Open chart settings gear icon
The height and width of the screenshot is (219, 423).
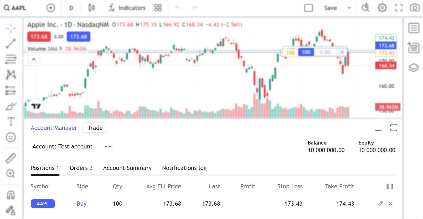pyautogui.click(x=382, y=8)
